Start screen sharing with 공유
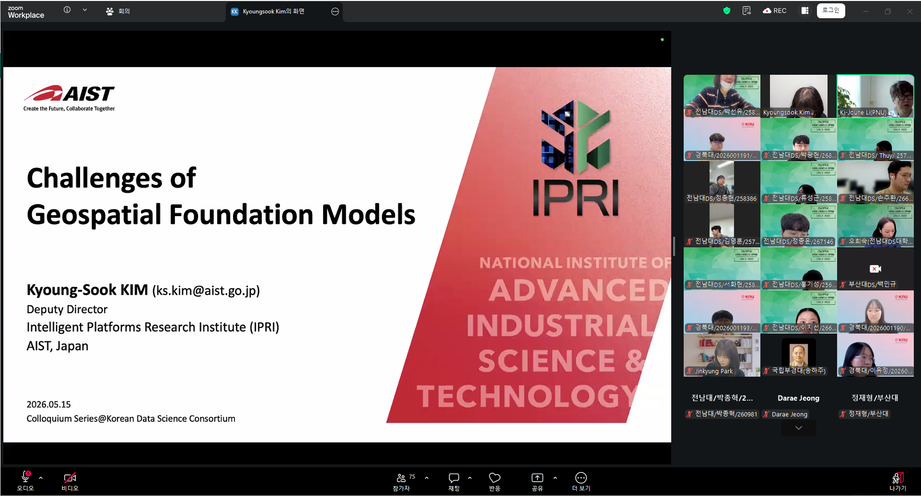 coord(537,482)
